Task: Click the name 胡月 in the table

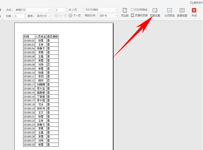Action: pos(41,81)
